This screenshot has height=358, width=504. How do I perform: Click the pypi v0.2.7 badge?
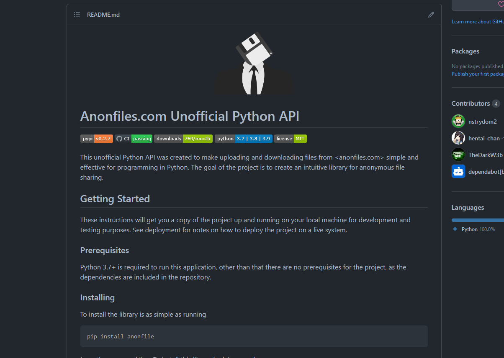coord(97,139)
